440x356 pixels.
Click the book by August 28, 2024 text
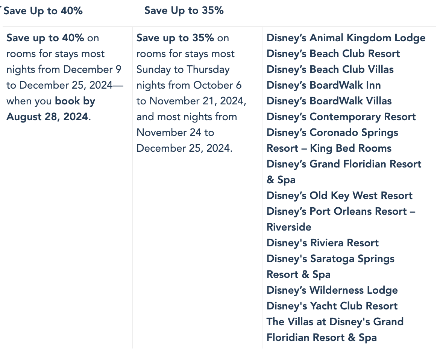pyautogui.click(x=51, y=109)
